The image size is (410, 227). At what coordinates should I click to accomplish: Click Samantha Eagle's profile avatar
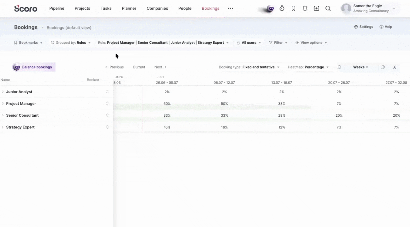[346, 9]
